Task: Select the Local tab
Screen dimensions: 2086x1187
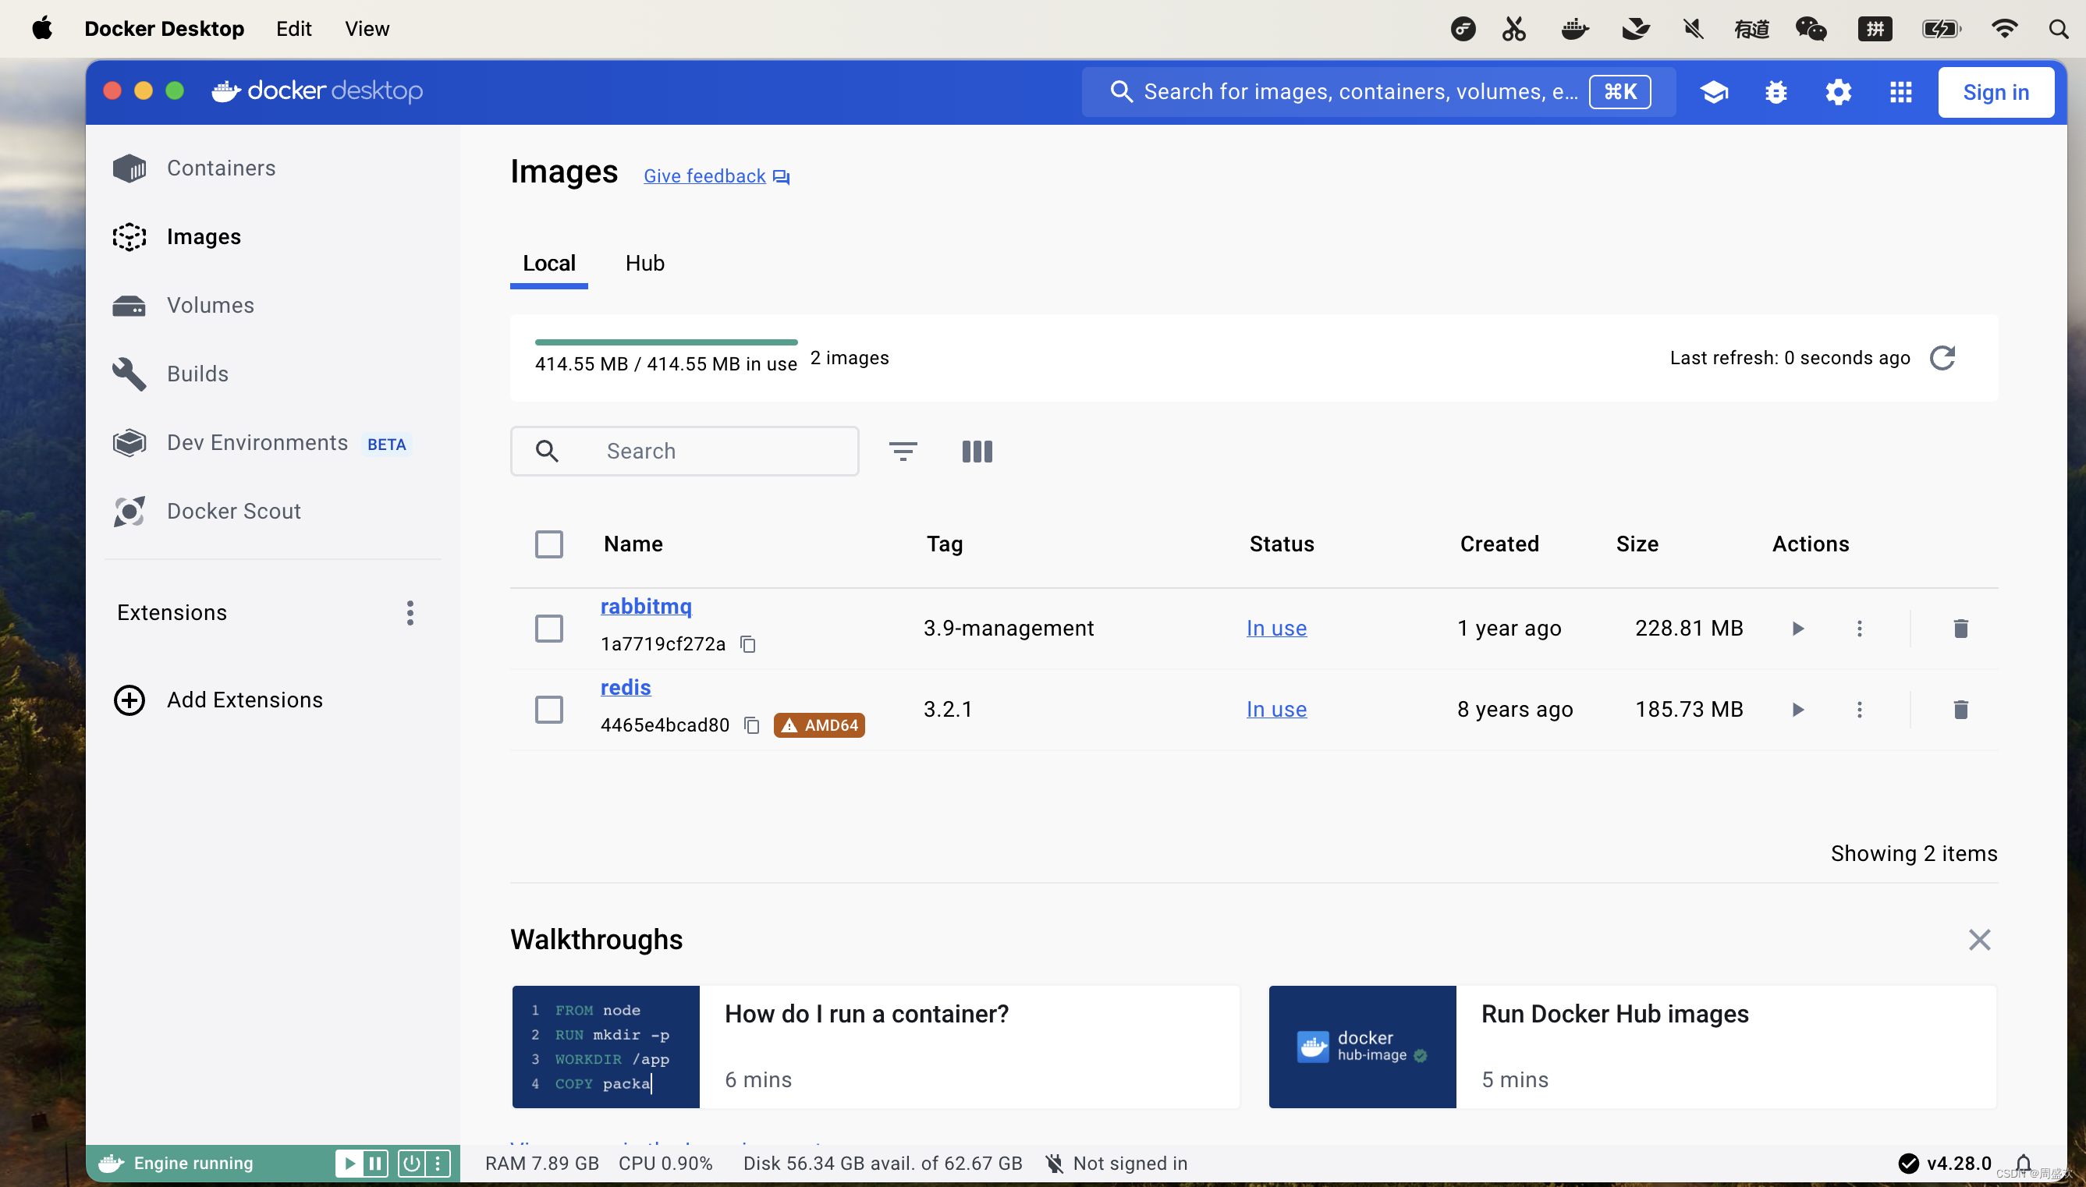Action: click(x=548, y=262)
